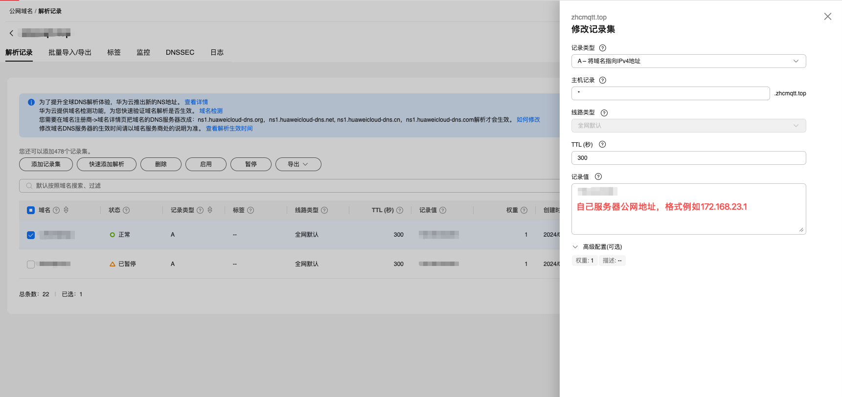Check the checkbox of the 已暂停 record row
The height and width of the screenshot is (397, 842).
coord(31,265)
